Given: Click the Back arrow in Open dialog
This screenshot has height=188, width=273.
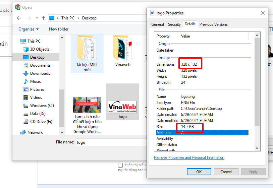Looking at the screenshot, I should 19,18.
